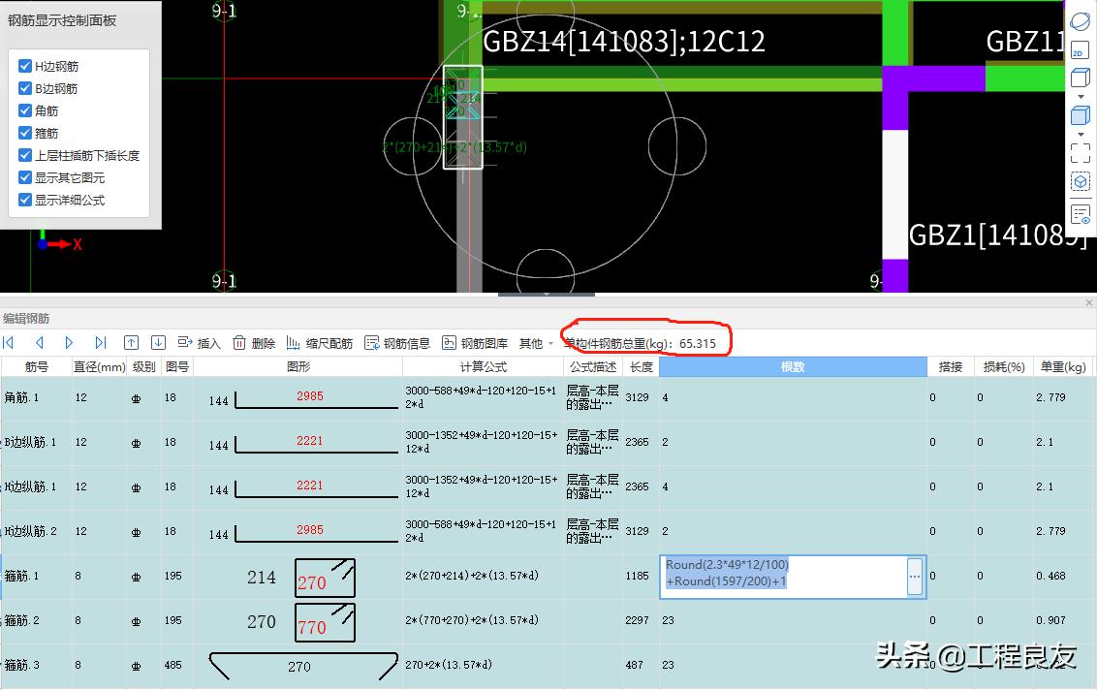The width and height of the screenshot is (1097, 690).
Task: Click list with eye display settings icon
Action: point(1081,213)
